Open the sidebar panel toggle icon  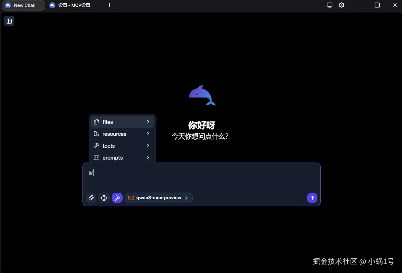[x=9, y=21]
